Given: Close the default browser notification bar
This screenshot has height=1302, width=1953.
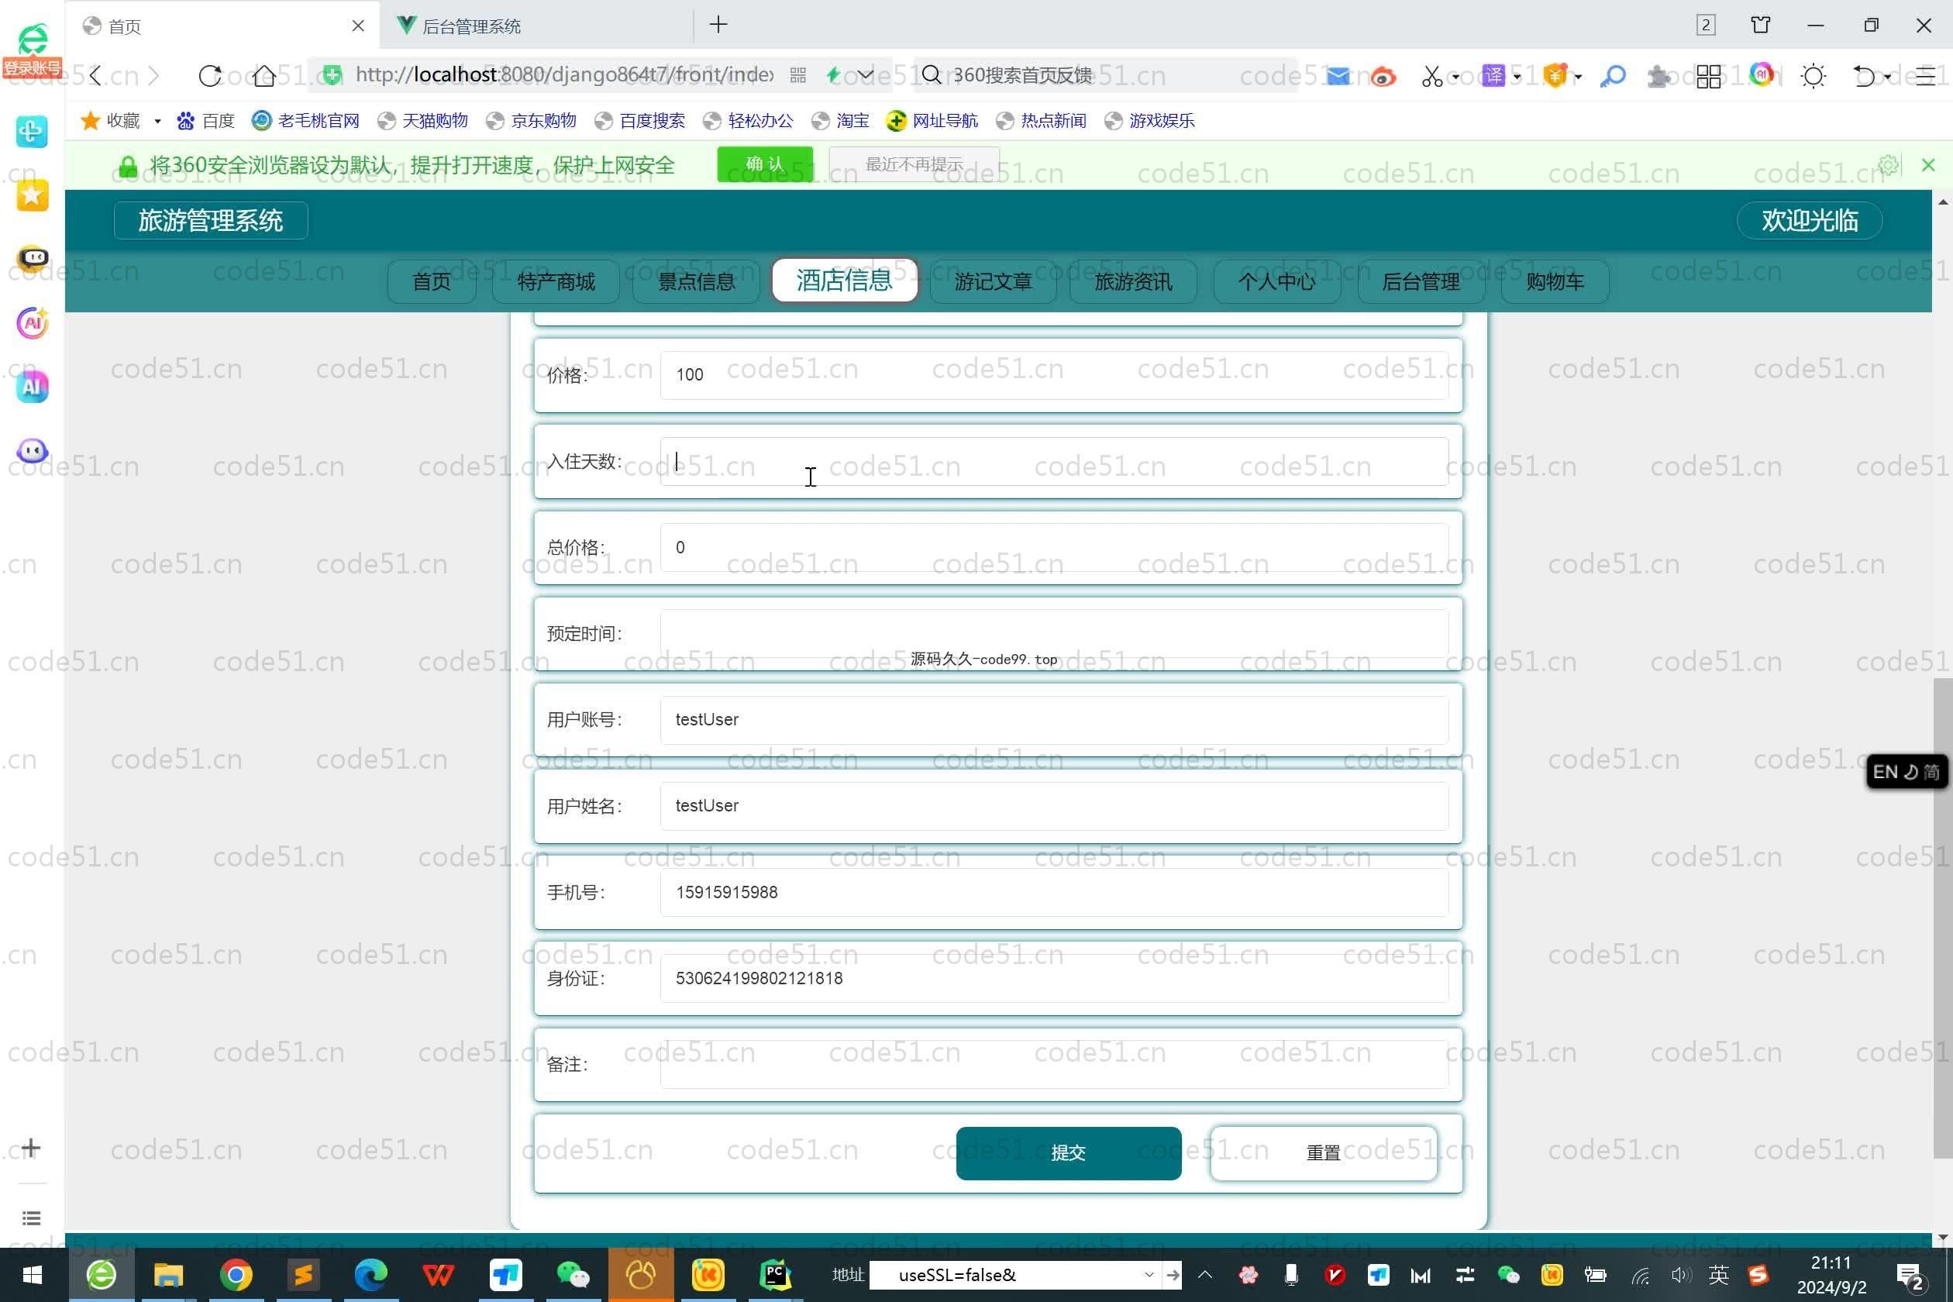Looking at the screenshot, I should click(x=1928, y=164).
